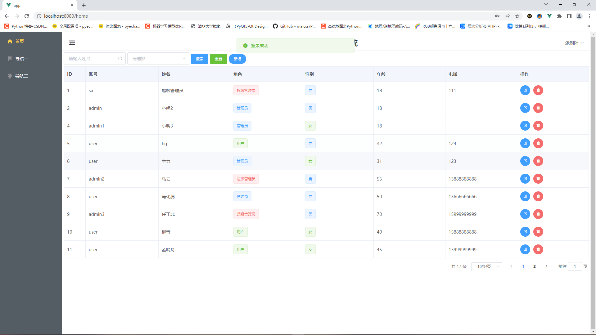Go to page 2 in pagination
The height and width of the screenshot is (335, 596).
click(x=534, y=266)
